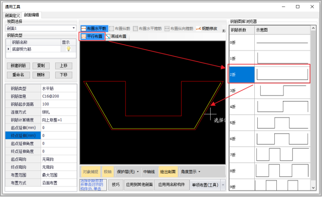Image resolution: width=322 pixels, height=197 pixels.
Task: Select the 布置水平筋 tool icon
Action: pyautogui.click(x=84, y=28)
